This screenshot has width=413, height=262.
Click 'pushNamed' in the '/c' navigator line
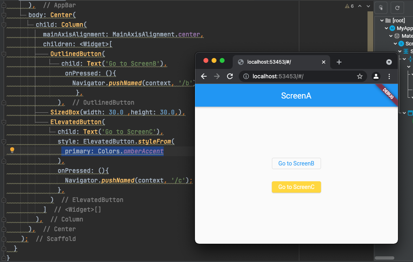[118, 180]
